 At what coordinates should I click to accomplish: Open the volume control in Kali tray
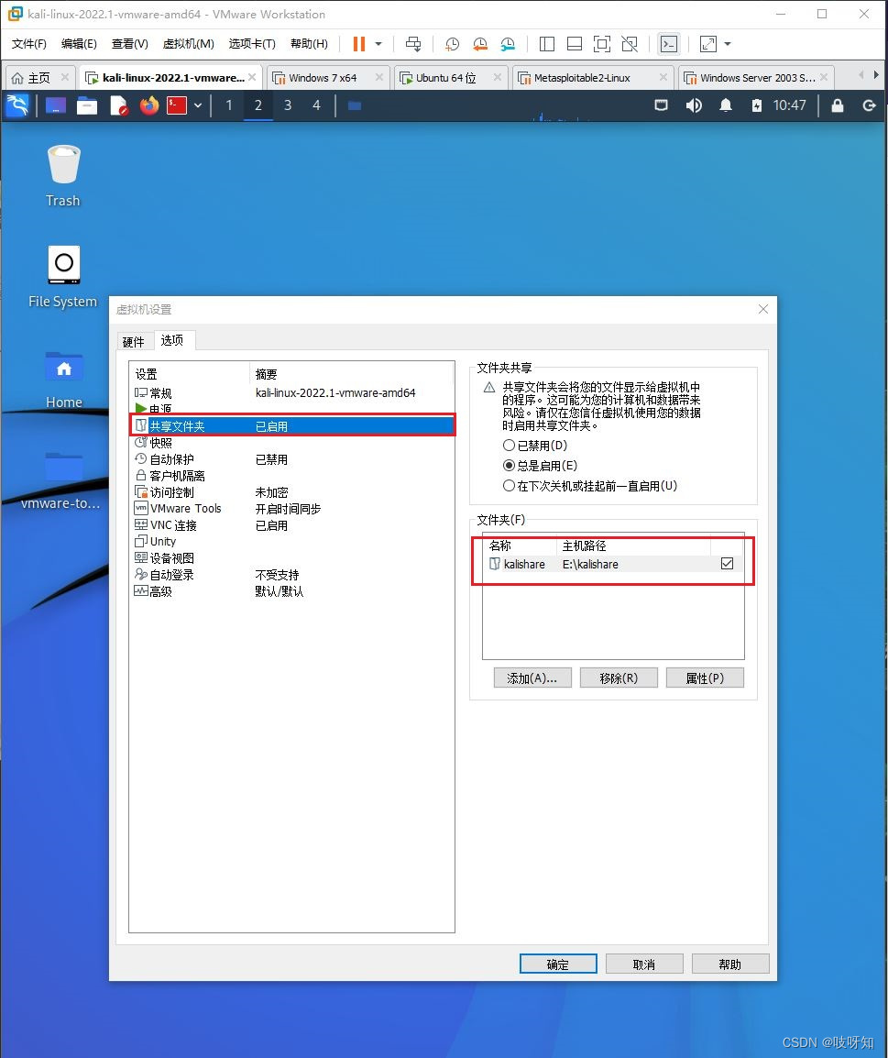click(x=694, y=105)
